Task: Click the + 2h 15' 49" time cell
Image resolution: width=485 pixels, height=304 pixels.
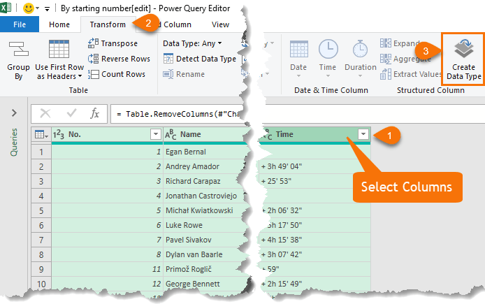Action: tap(315, 284)
